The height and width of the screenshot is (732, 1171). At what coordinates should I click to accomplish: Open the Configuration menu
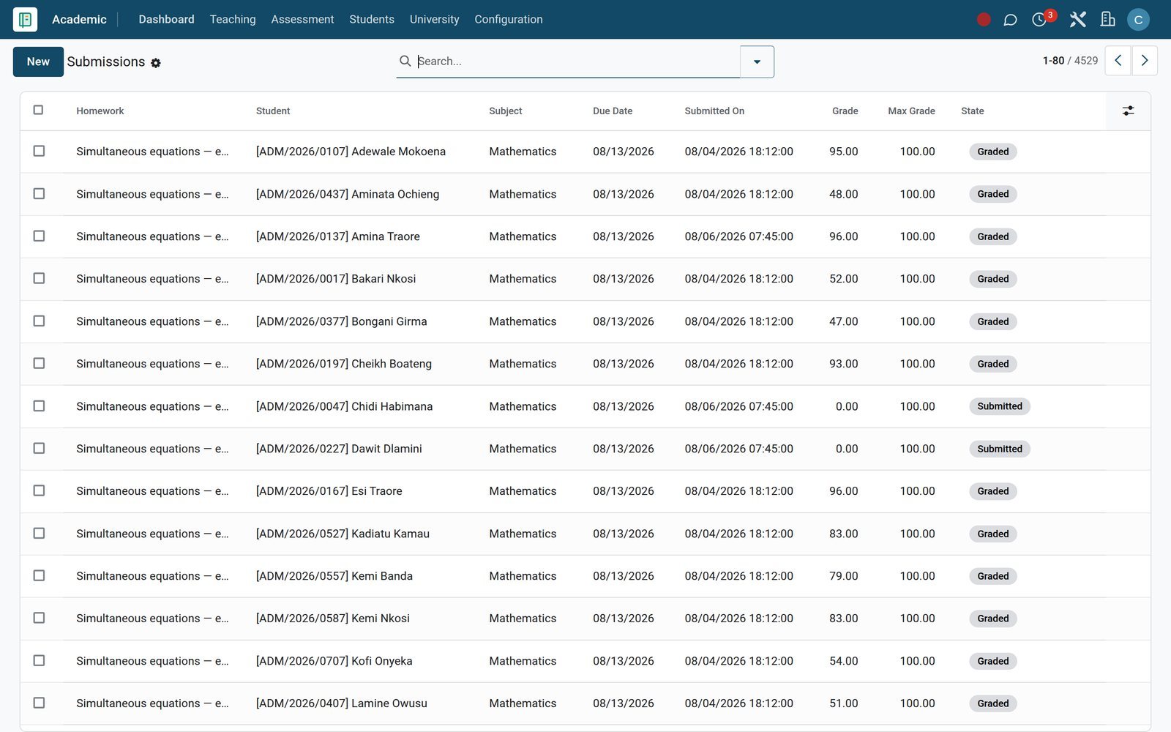coord(509,19)
